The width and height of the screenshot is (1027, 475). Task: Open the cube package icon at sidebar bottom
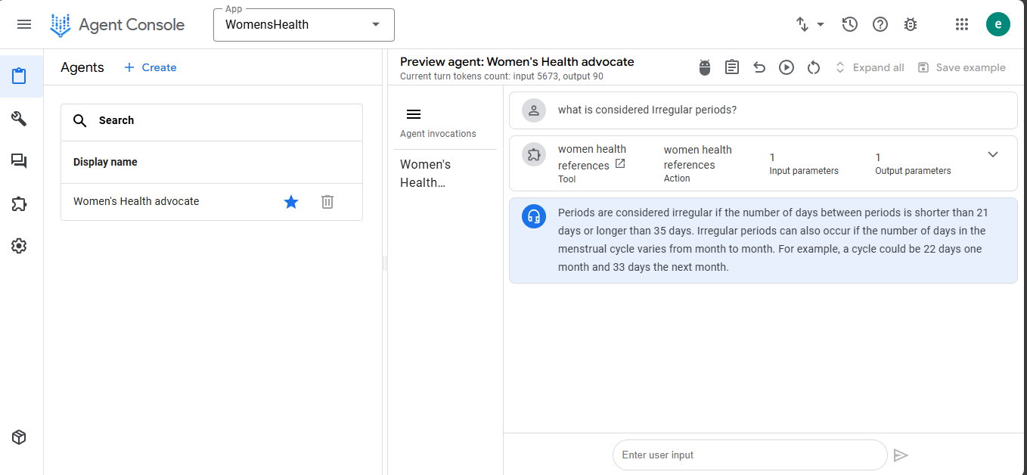click(20, 437)
